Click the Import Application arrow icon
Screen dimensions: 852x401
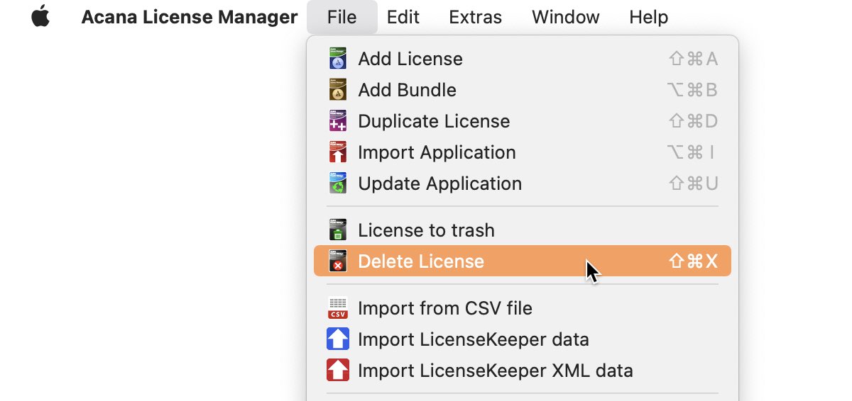(338, 152)
